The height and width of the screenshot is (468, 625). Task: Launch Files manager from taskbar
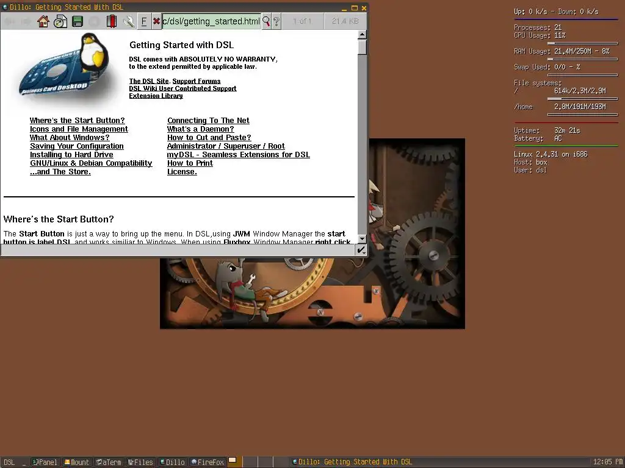tap(140, 462)
